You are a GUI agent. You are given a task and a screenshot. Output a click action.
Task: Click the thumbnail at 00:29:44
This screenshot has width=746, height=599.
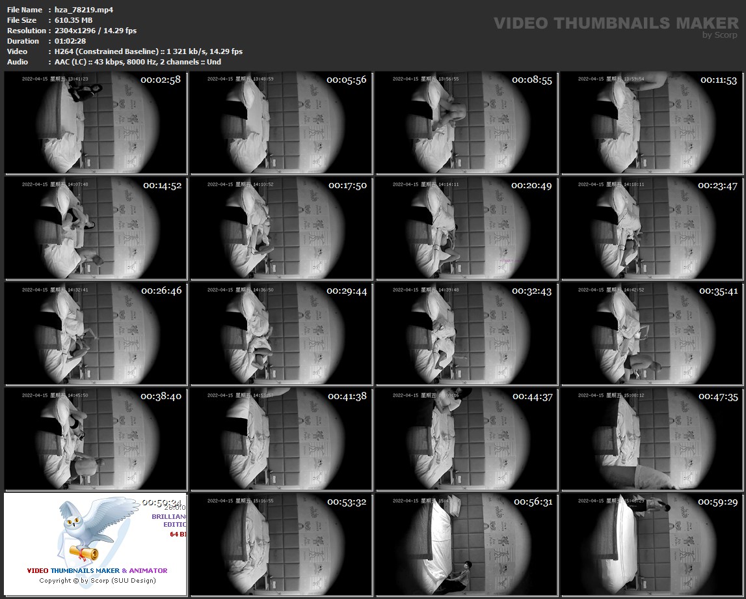pyautogui.click(x=280, y=333)
